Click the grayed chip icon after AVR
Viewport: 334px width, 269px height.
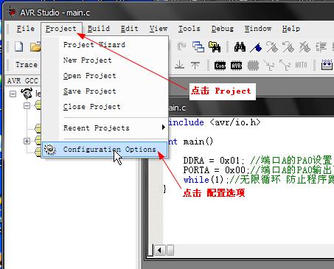coord(253,66)
